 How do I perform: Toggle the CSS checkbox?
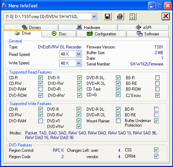coord(156,150)
